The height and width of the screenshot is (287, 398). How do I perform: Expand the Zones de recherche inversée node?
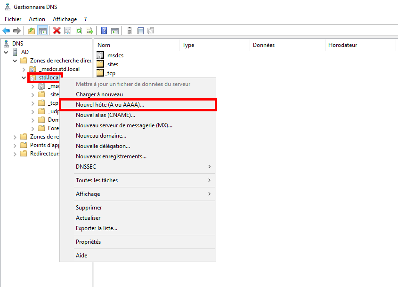[x=14, y=136]
